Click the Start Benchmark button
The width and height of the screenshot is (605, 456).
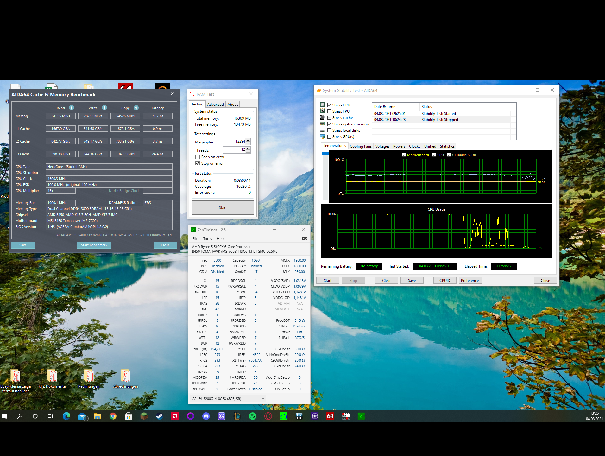pos(94,245)
